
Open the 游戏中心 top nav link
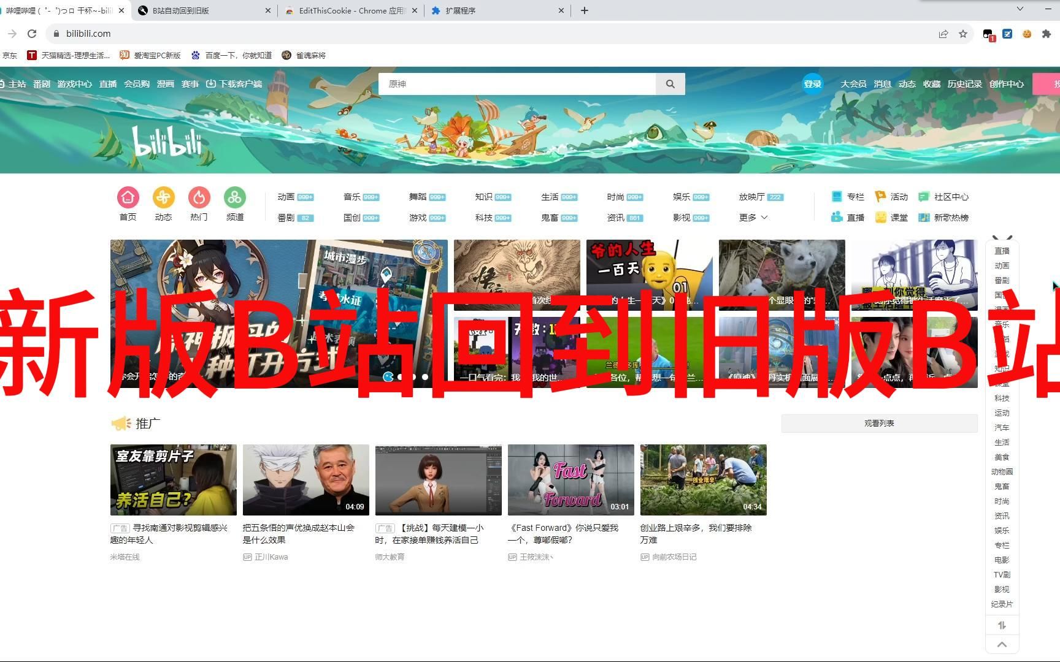pyautogui.click(x=75, y=84)
